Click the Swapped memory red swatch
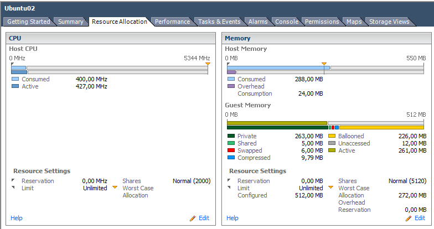 point(231,150)
